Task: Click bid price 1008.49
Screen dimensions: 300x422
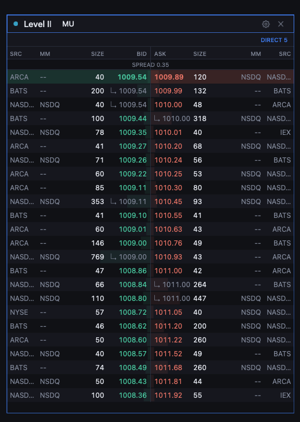Action: (133, 368)
